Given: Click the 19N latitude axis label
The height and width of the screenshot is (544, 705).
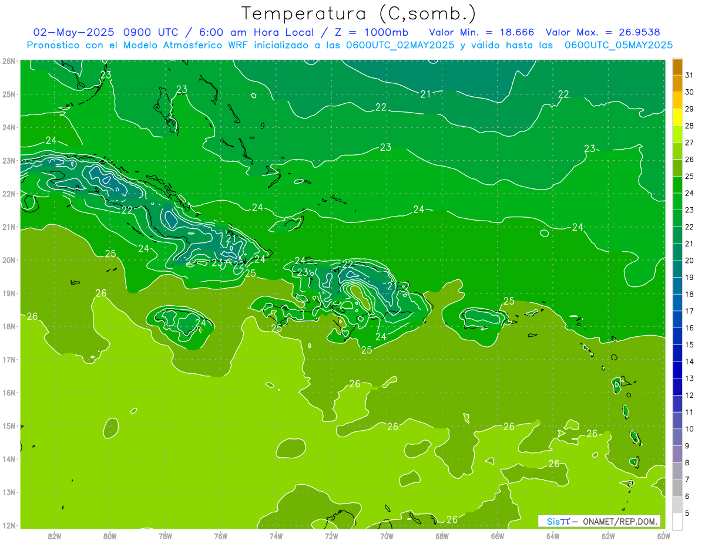Looking at the screenshot, I should (x=8, y=293).
